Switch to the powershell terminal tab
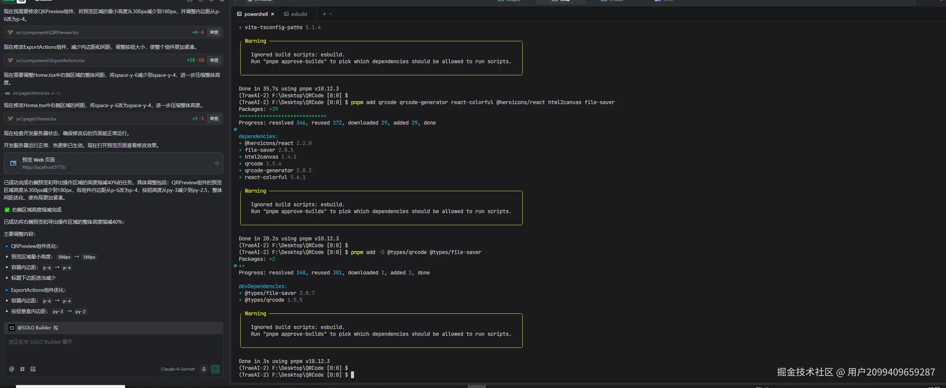This screenshot has height=388, width=946. [256, 14]
